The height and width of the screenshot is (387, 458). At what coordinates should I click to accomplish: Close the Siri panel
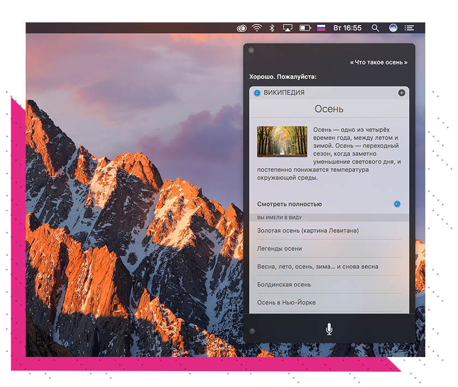coord(251,50)
